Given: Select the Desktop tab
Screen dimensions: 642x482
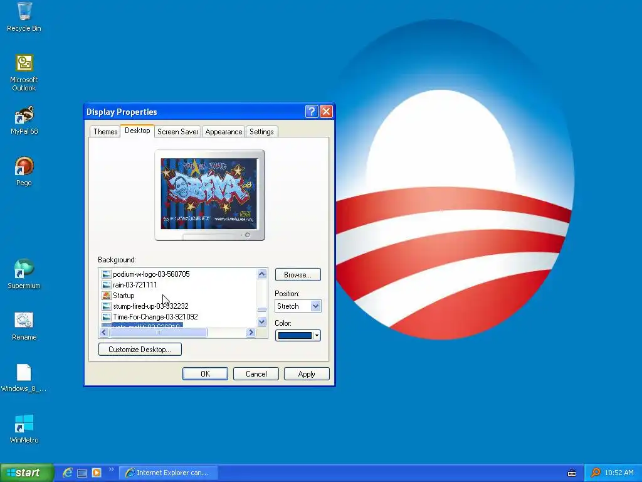Looking at the screenshot, I should click(137, 131).
